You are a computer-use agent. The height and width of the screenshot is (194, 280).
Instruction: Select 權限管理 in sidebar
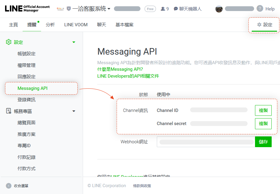pos(26,65)
